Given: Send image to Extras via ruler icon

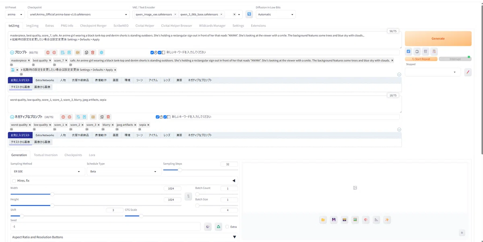Looking at the screenshot, I should pos(376,220).
